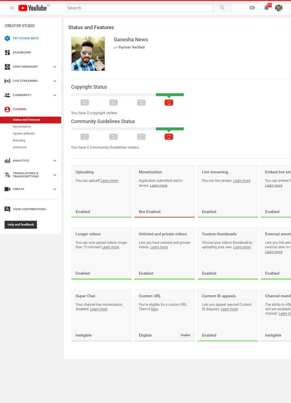Image resolution: width=291 pixels, height=403 pixels.
Task: Click the first sad face under Copyright Status
Action: (x=85, y=102)
